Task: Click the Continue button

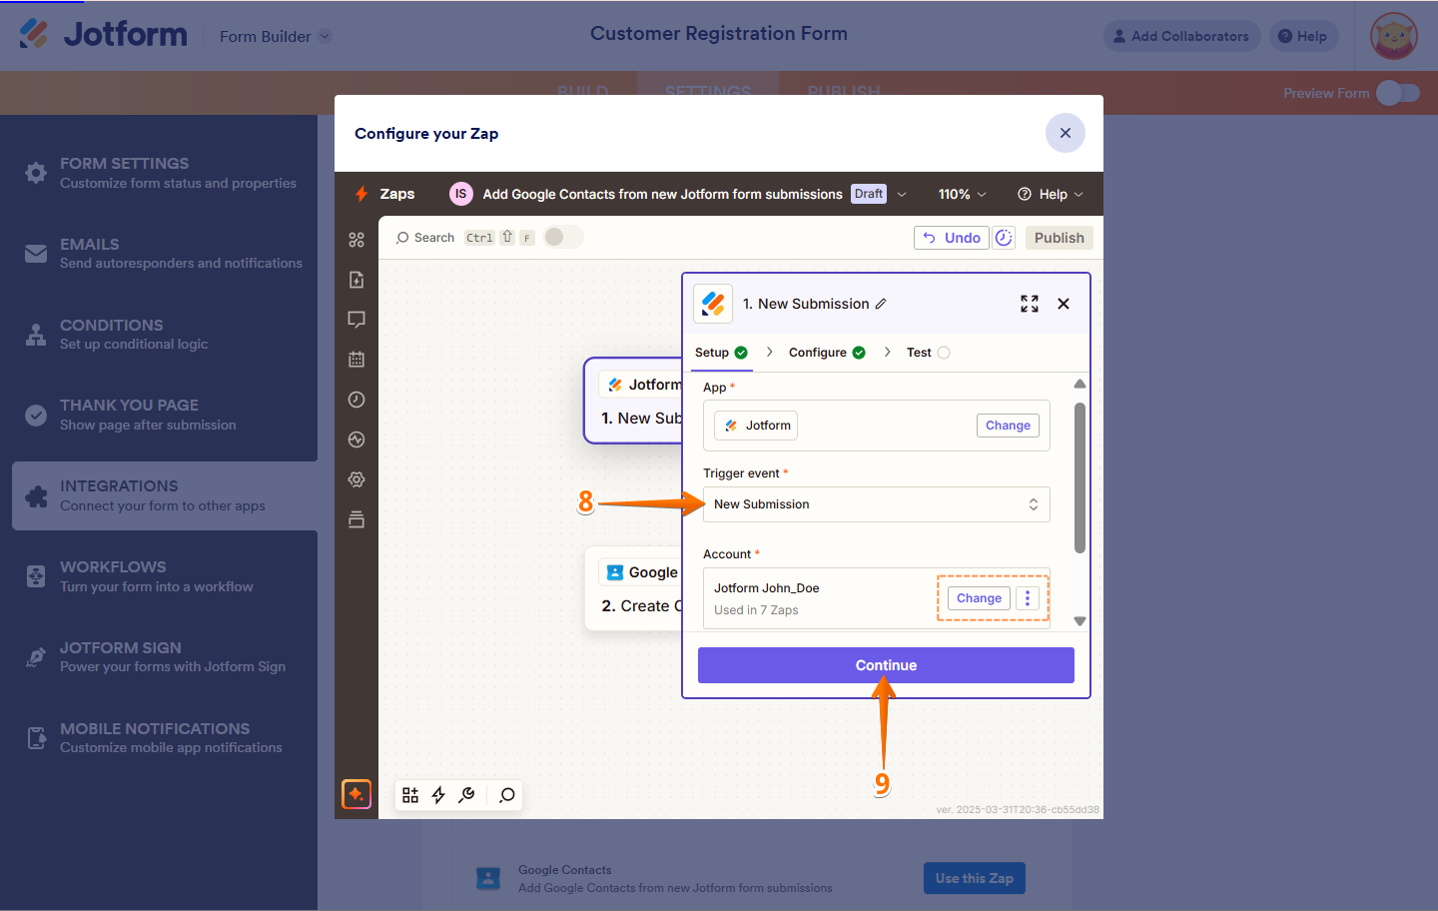Action: point(886,665)
